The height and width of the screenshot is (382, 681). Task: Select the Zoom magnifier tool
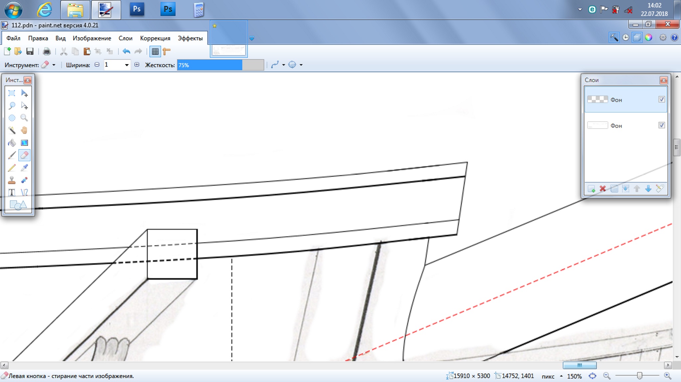click(24, 118)
